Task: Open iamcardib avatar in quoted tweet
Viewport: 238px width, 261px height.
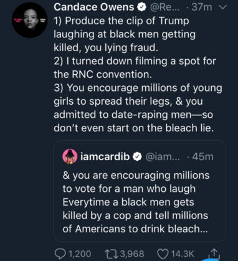Action: pos(70,156)
